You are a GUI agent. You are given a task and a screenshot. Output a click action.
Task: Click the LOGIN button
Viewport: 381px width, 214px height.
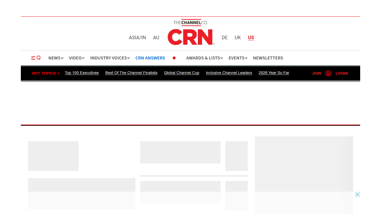(x=342, y=73)
